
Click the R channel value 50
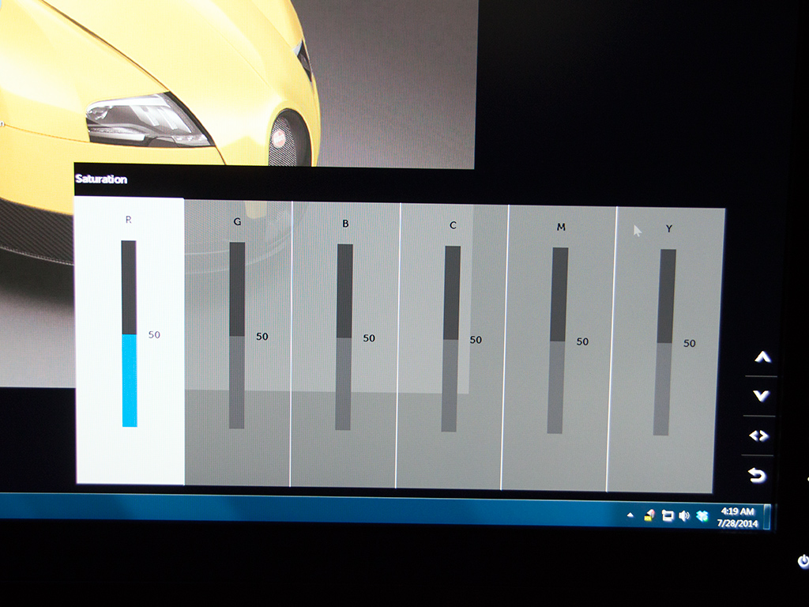pyautogui.click(x=154, y=334)
